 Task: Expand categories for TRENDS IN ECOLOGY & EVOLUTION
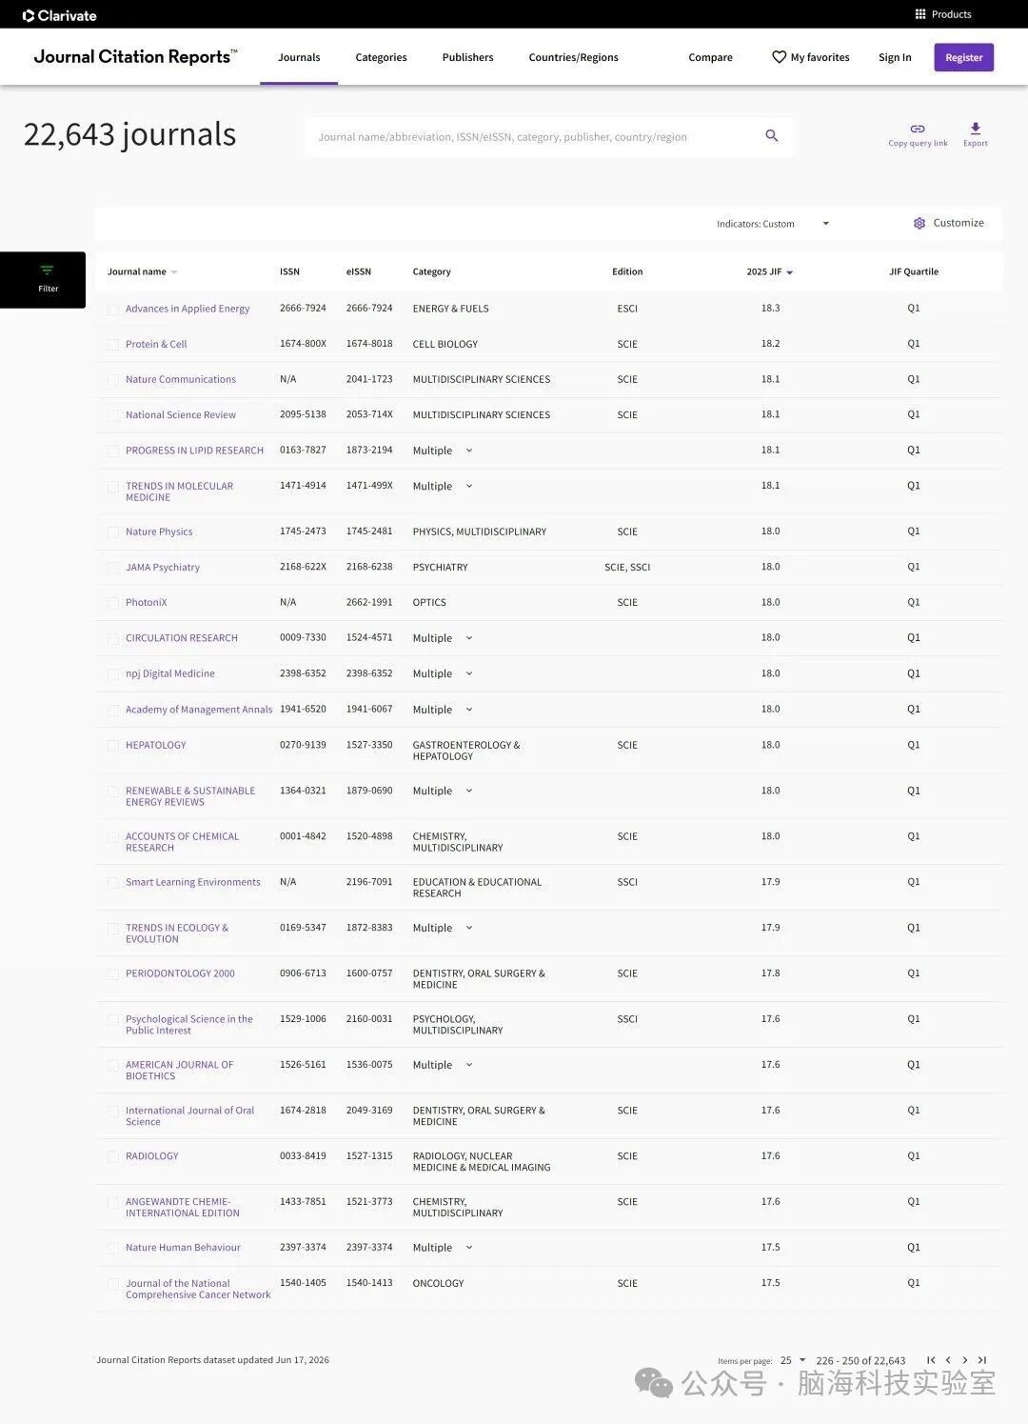point(468,928)
